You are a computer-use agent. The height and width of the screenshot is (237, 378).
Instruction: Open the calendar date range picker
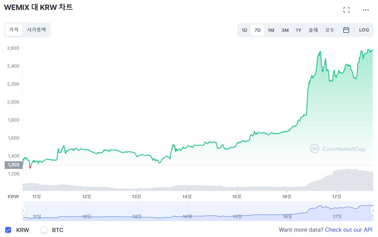(x=346, y=30)
